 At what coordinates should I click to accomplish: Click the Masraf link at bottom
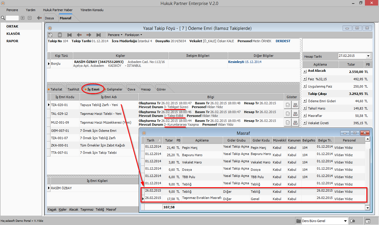pyautogui.click(x=111, y=209)
